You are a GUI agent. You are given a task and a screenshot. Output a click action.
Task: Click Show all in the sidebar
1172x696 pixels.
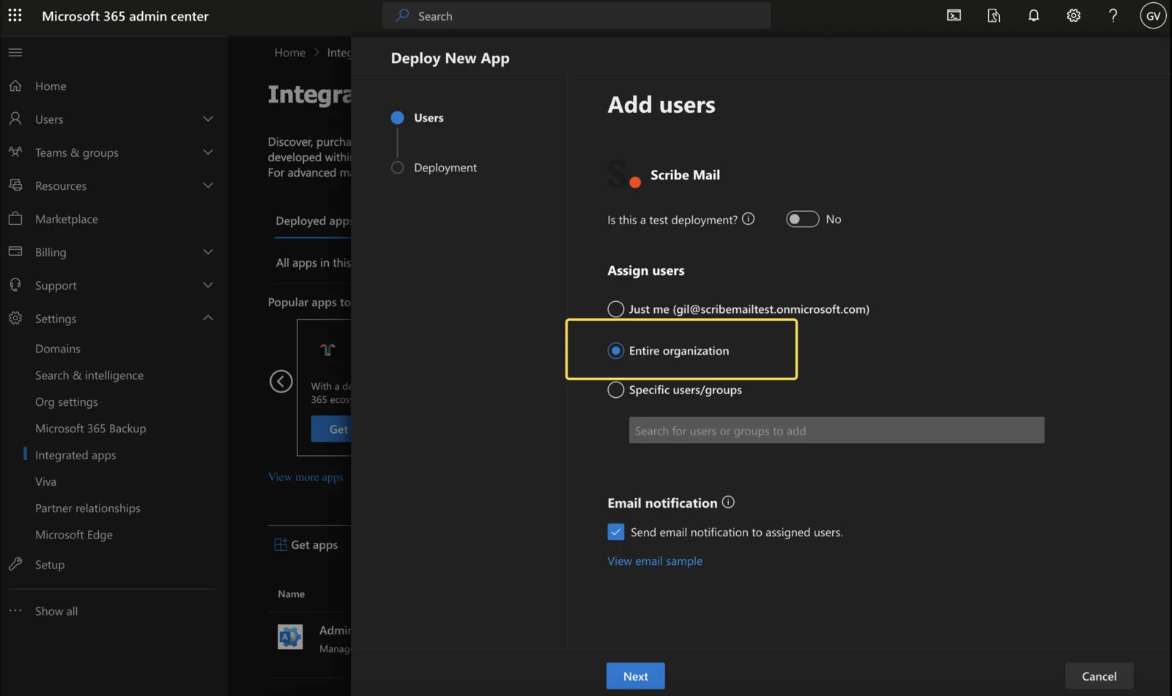tap(56, 611)
